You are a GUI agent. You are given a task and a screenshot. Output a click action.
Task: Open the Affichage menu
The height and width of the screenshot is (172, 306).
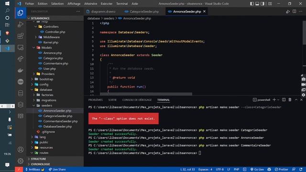[x=74, y=4]
